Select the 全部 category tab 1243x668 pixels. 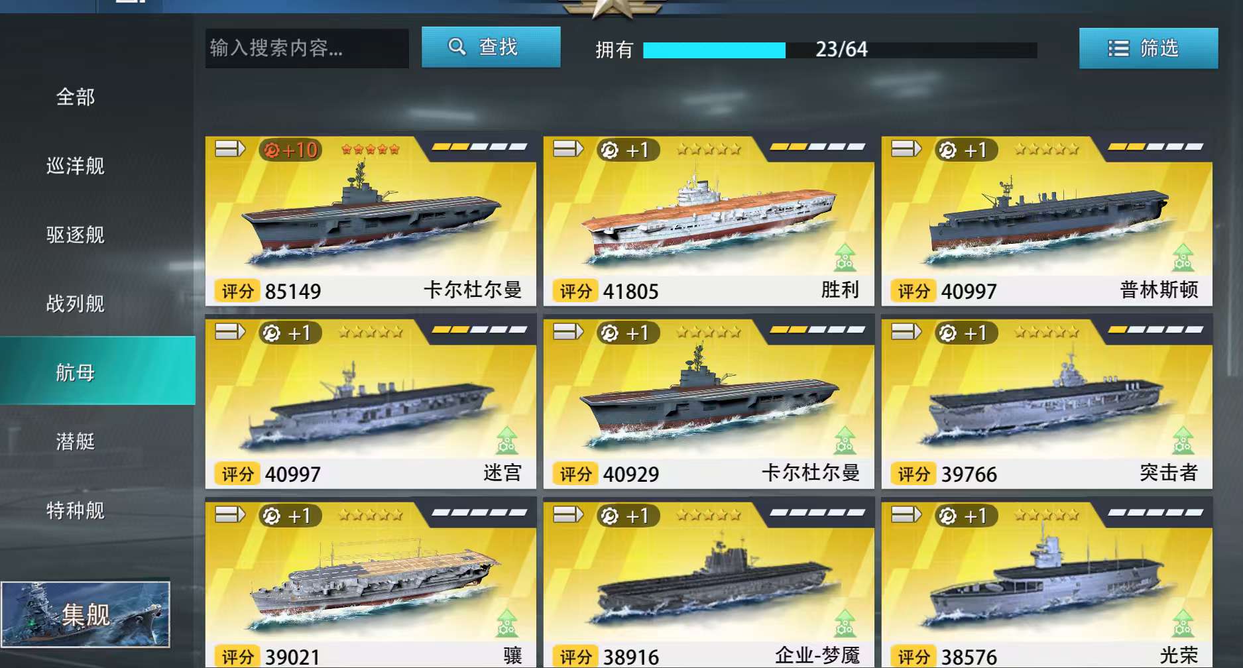pyautogui.click(x=76, y=97)
